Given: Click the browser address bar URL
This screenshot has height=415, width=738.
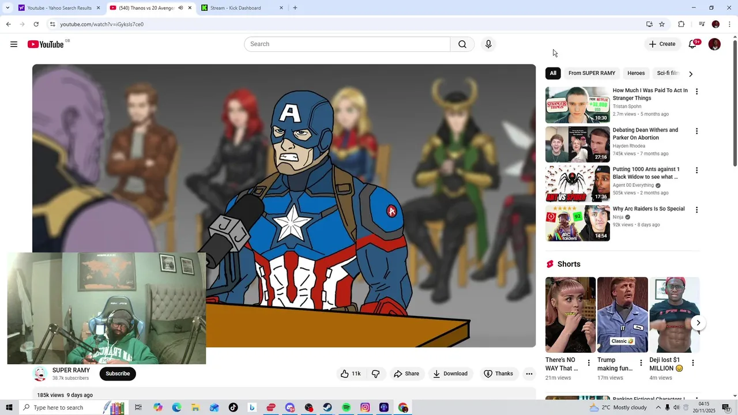Looking at the screenshot, I should [x=102, y=24].
